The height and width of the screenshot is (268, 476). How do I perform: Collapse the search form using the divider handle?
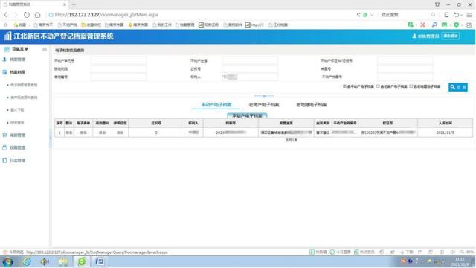pos(264,96)
